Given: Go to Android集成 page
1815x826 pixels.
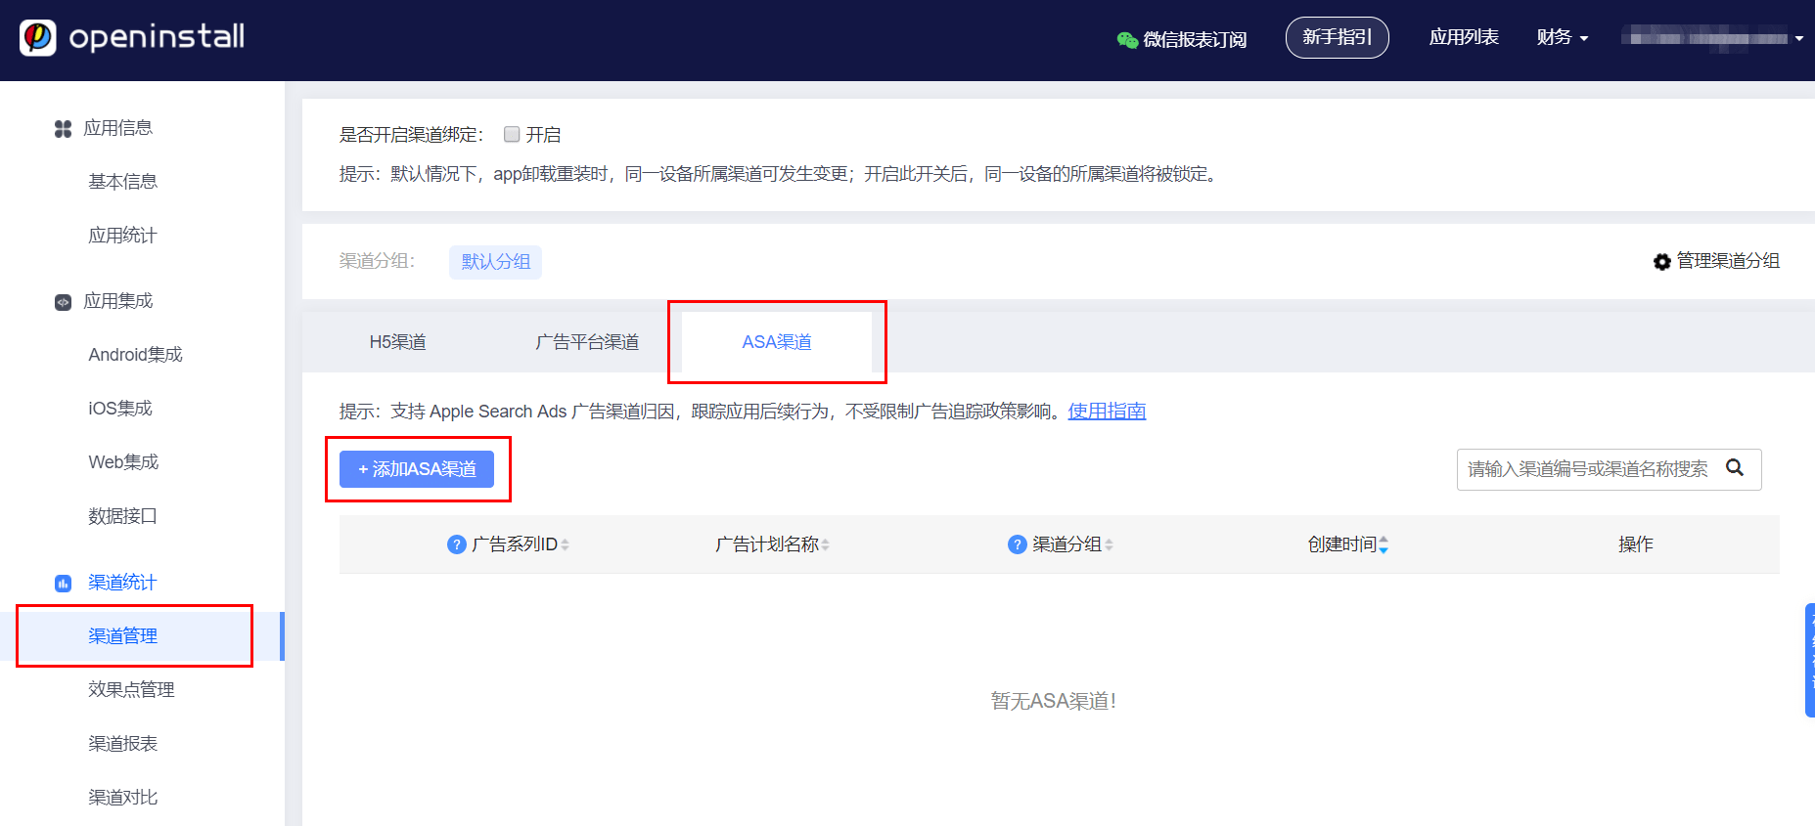Looking at the screenshot, I should tap(135, 355).
